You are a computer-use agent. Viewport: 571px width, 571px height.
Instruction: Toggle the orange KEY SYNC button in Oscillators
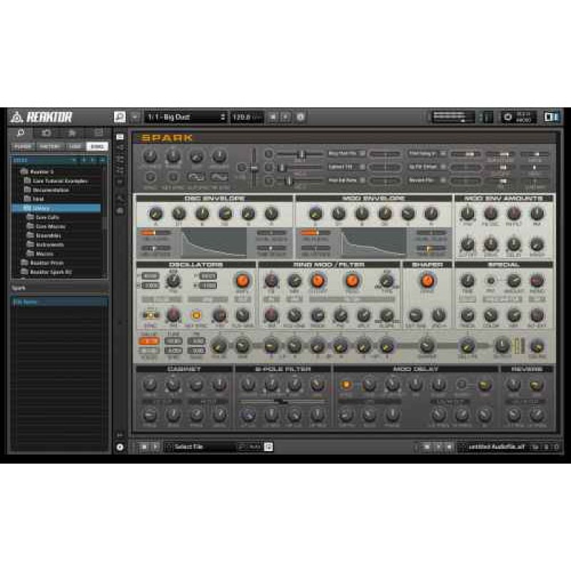click(x=196, y=315)
